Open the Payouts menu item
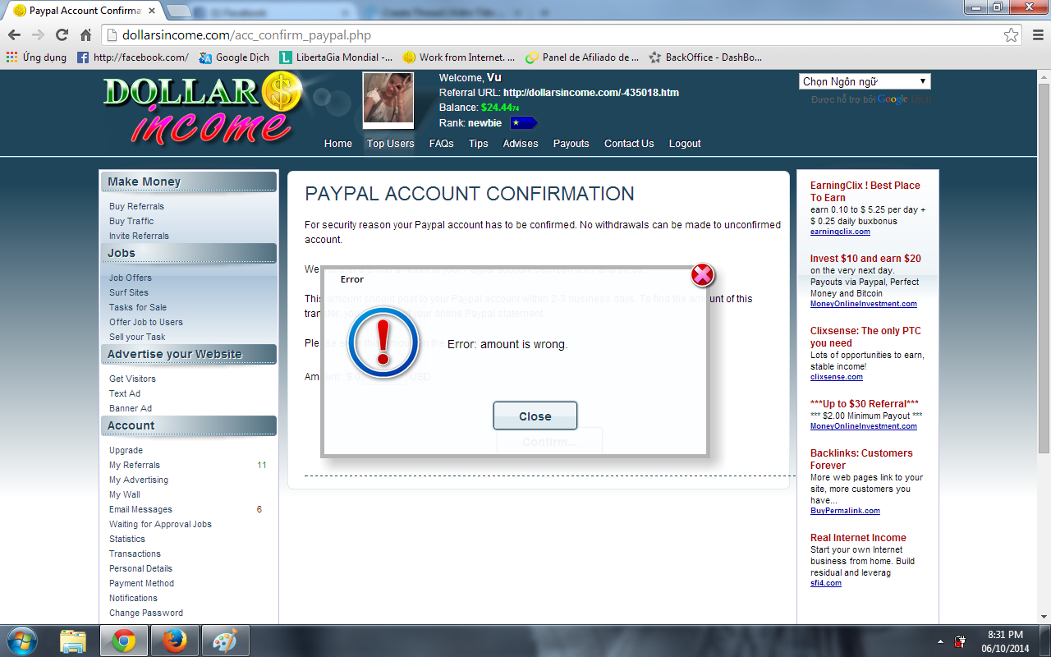Viewport: 1051px width, 657px height. [x=571, y=144]
